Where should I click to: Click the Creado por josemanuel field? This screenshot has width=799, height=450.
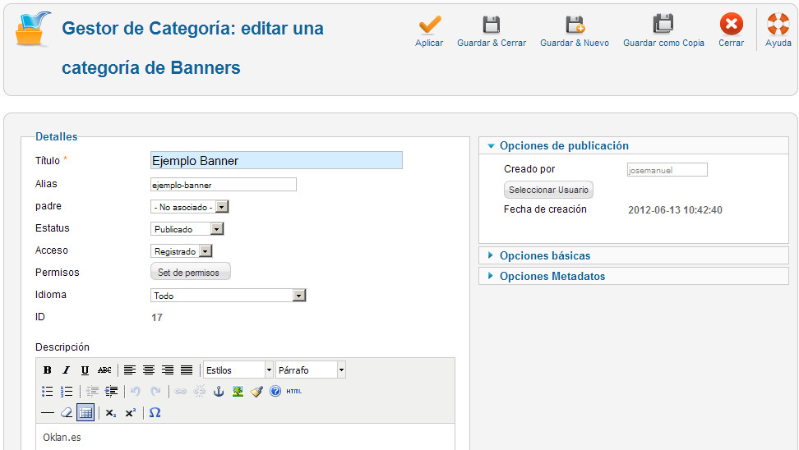[x=667, y=170]
